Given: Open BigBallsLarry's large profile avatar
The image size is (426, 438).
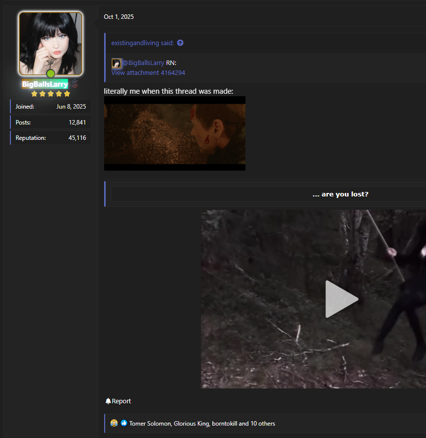Looking at the screenshot, I should pyautogui.click(x=51, y=44).
